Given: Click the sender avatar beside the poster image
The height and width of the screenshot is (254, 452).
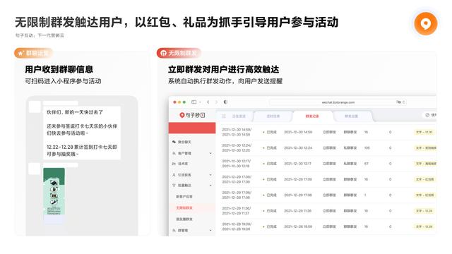Looking at the screenshot, I should [35, 169].
